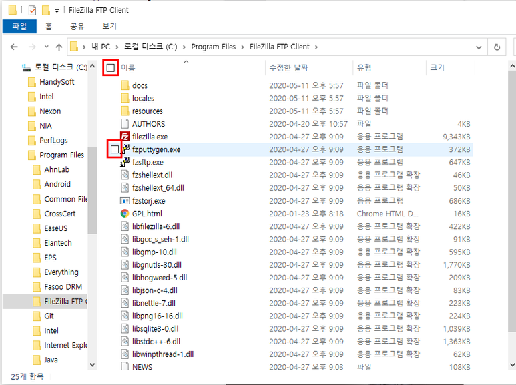
Task: Click the libsqlite3-0.dll file icon
Action: point(125,329)
